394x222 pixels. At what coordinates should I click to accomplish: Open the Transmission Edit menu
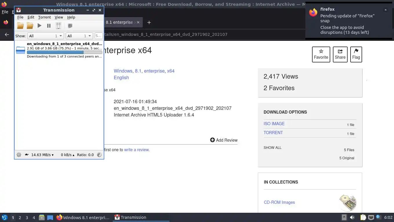tap(31, 17)
